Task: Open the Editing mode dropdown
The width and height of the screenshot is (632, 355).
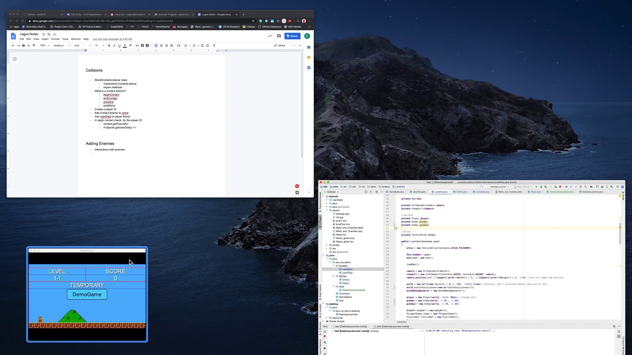Action: tap(284, 45)
